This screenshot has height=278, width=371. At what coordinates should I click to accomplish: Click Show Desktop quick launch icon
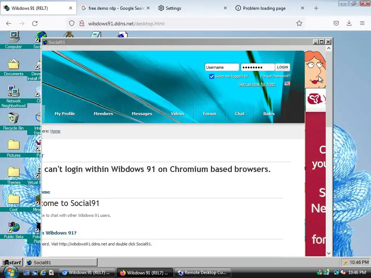(x=26, y=273)
